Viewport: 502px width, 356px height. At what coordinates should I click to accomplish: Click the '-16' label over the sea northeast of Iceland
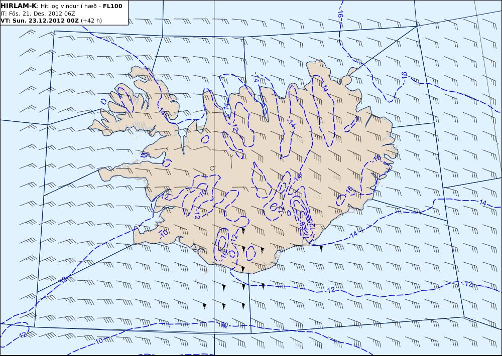click(404, 76)
